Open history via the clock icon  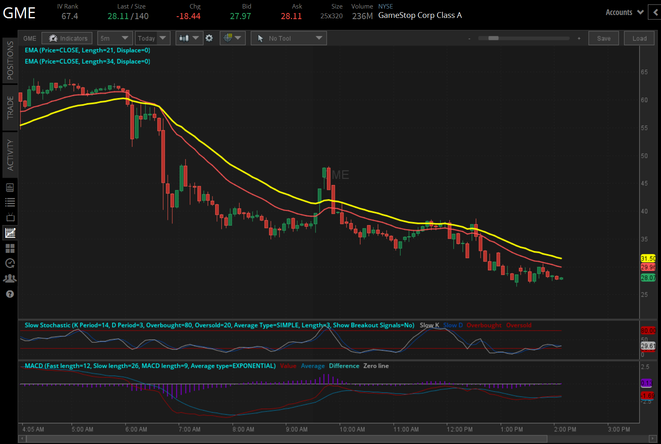[x=10, y=263]
